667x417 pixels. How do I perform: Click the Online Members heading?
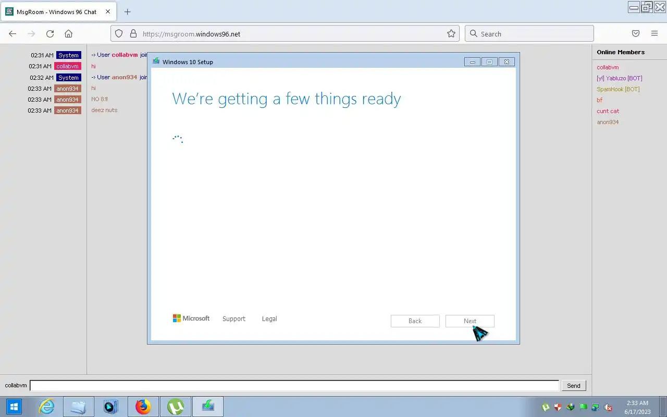point(621,52)
